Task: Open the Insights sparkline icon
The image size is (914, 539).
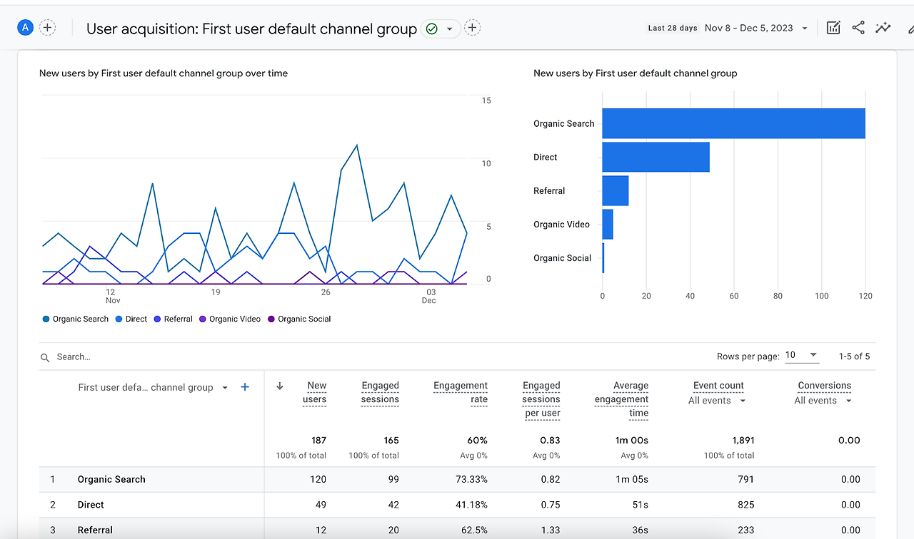Action: (x=883, y=28)
